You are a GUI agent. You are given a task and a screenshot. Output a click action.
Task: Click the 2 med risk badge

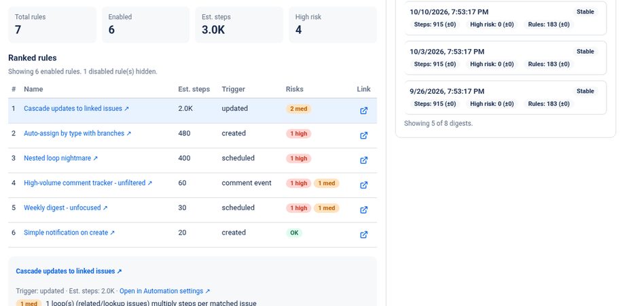click(298, 109)
